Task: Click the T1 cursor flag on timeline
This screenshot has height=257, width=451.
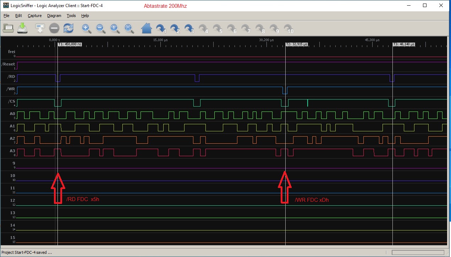Action: click(x=70, y=45)
